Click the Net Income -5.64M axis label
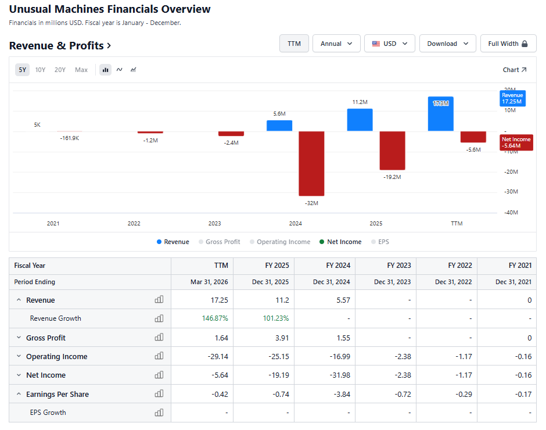This screenshot has width=546, height=430. [x=516, y=142]
